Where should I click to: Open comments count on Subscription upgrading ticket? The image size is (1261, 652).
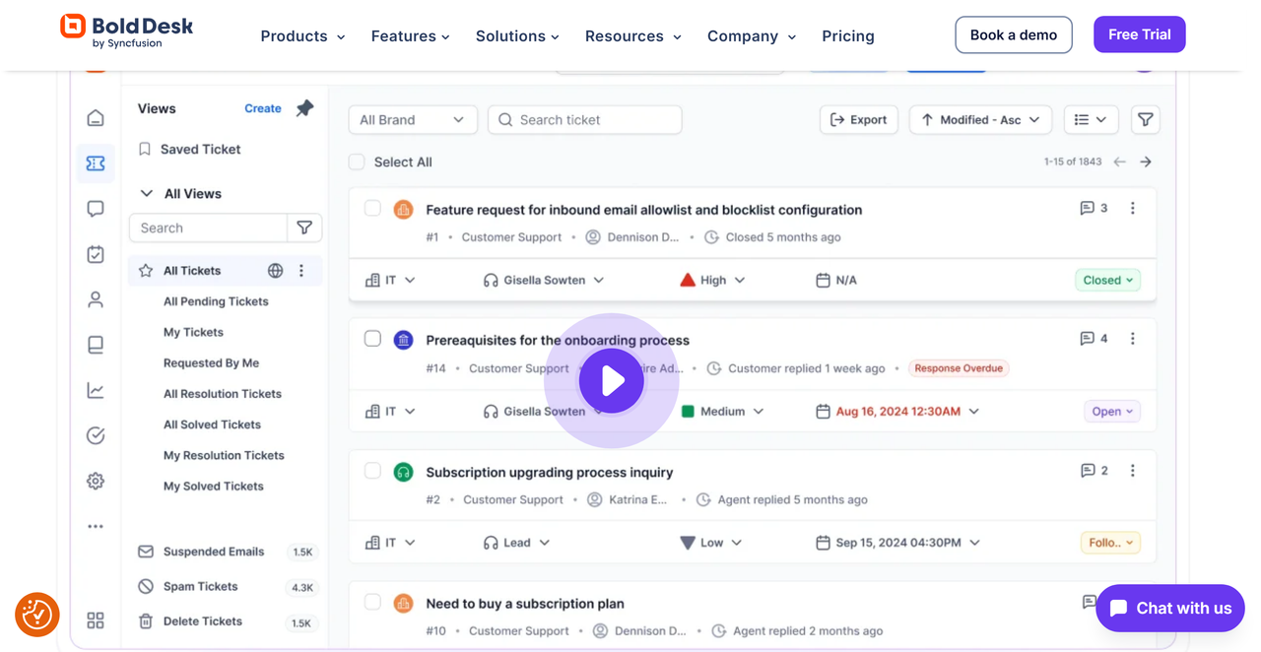(1094, 470)
